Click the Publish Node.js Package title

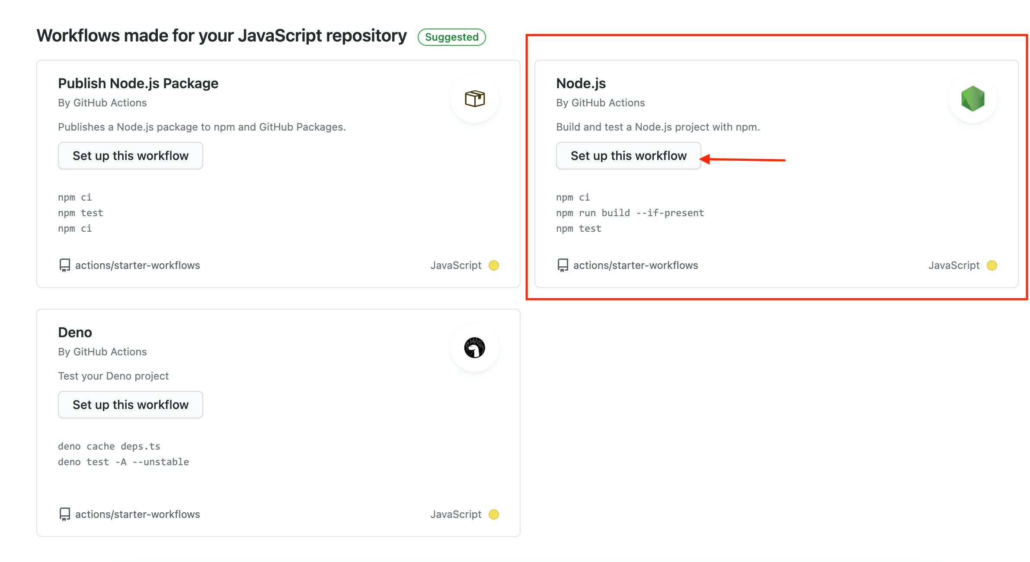[138, 83]
